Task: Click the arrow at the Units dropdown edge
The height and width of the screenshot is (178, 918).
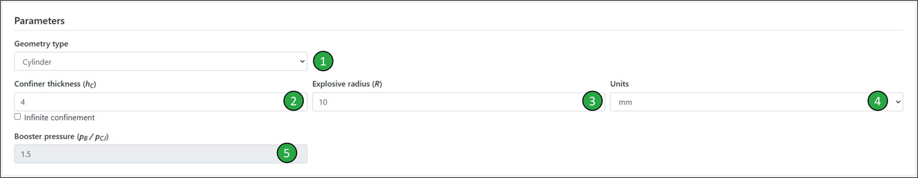Action: (898, 102)
